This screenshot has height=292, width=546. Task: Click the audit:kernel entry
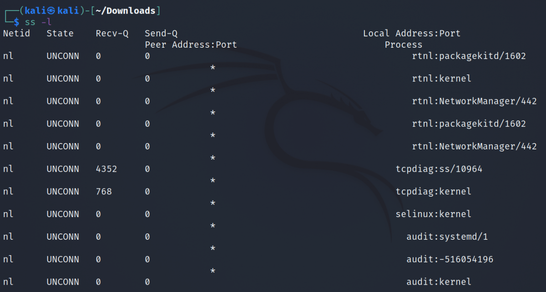[x=439, y=282]
